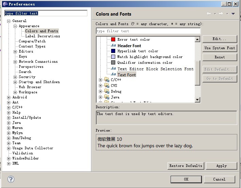
Task: Expand the Android preferences node
Action: pyautogui.click(x=8, y=97)
